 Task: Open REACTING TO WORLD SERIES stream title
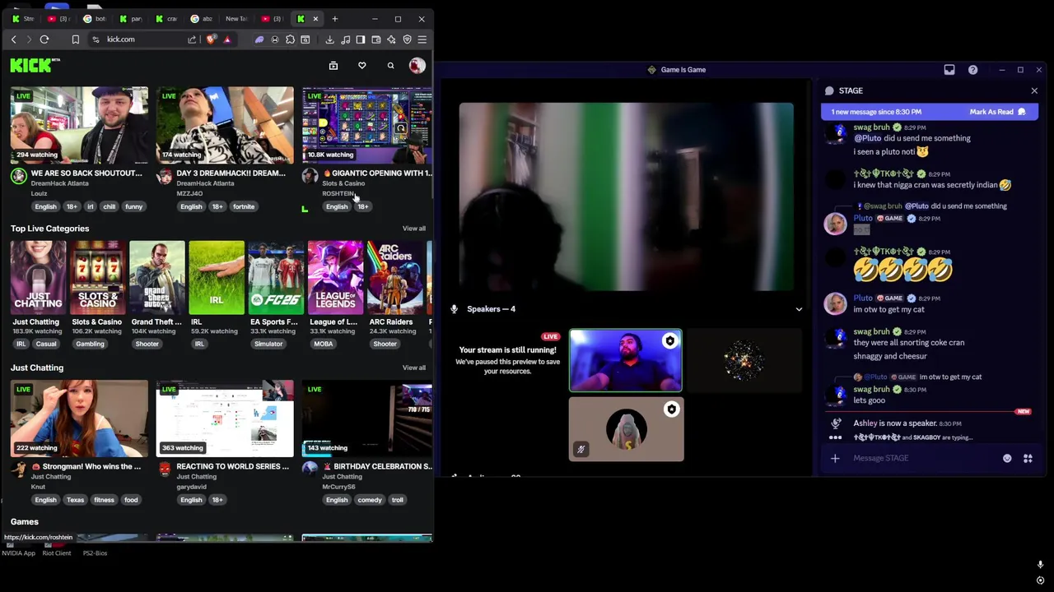pos(232,467)
